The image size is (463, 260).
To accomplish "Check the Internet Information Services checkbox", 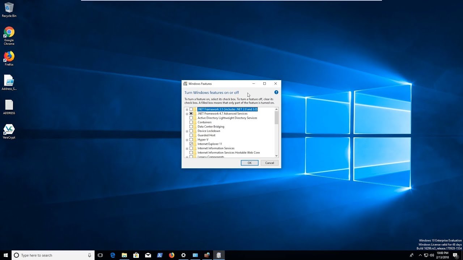I will click(191, 148).
